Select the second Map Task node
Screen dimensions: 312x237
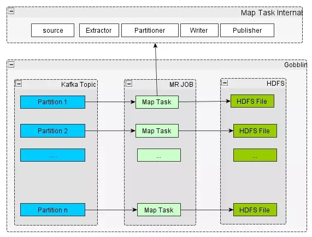[x=157, y=131]
